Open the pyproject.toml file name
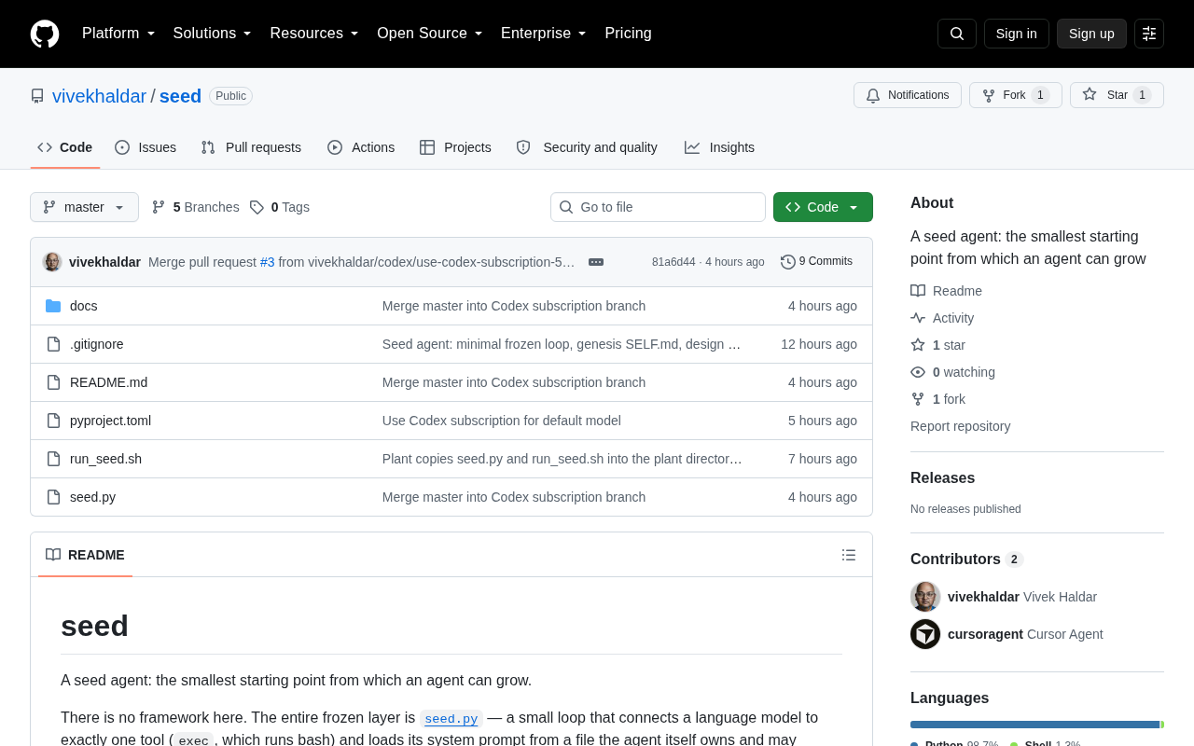The image size is (1194, 746). pyautogui.click(x=110, y=421)
